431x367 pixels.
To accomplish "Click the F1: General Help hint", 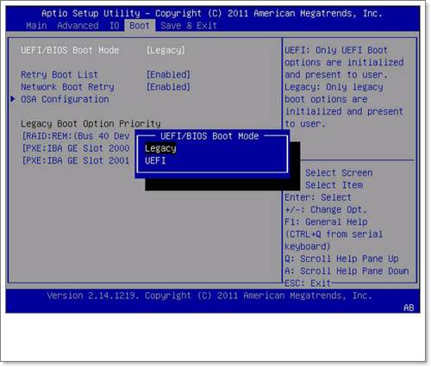I will click(326, 222).
